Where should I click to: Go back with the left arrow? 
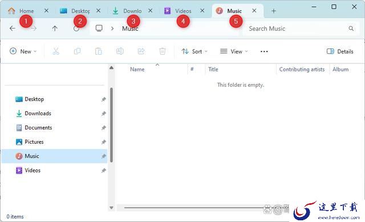tap(13, 29)
